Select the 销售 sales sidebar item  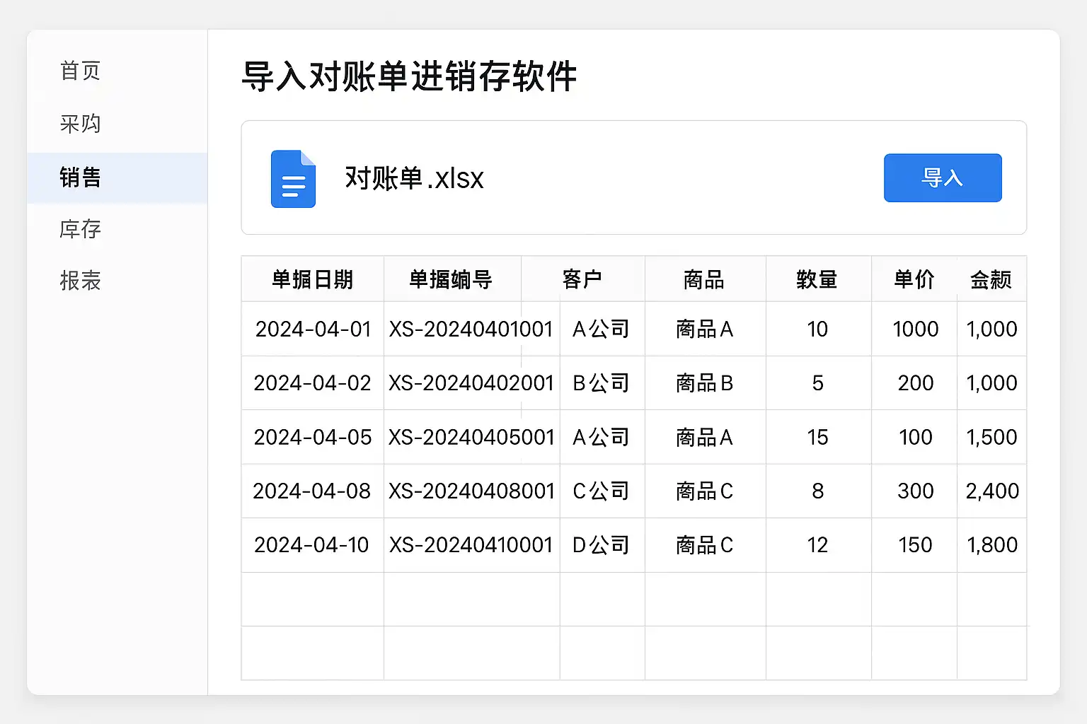[x=81, y=177]
